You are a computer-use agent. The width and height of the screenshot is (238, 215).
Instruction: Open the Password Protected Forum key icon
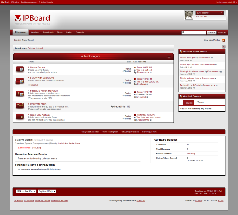[20, 93]
